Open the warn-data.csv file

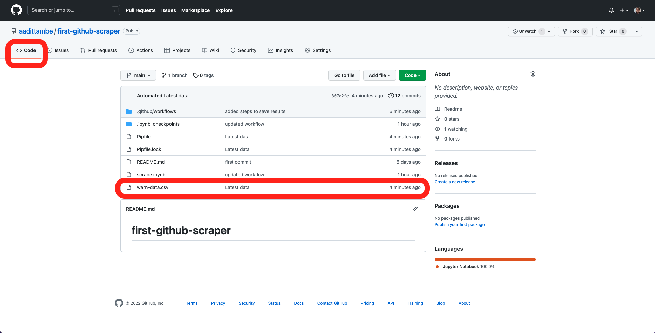[x=153, y=187]
